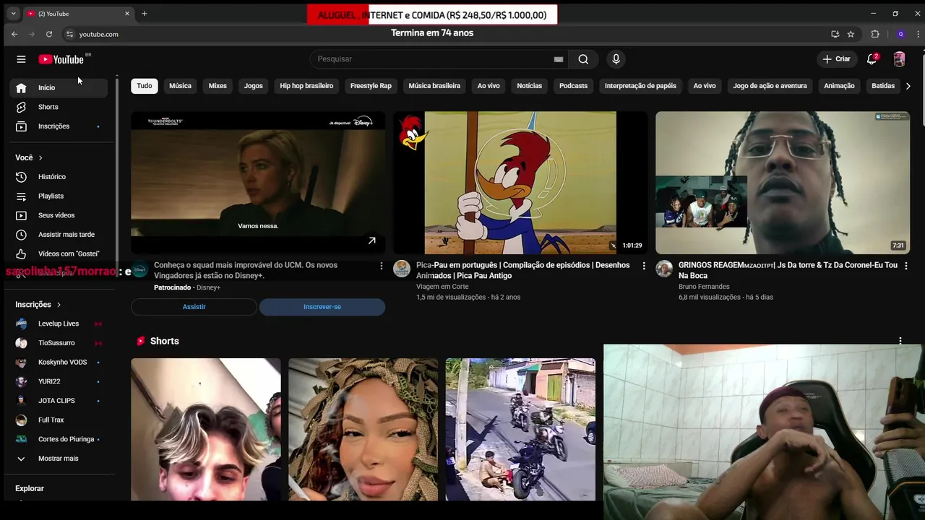Start voice search with microphone

point(616,59)
